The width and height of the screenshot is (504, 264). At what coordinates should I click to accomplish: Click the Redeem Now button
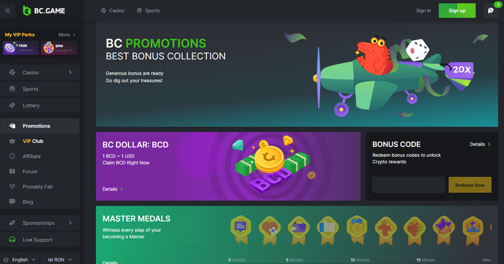[470, 185]
